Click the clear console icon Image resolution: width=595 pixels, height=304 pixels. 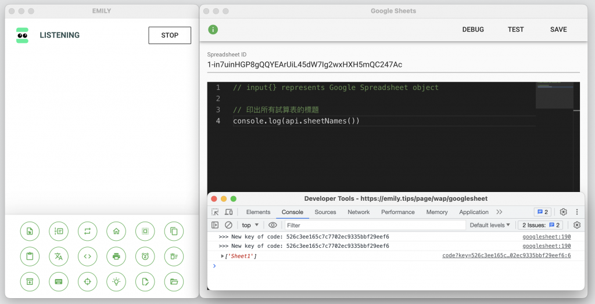[x=228, y=225]
